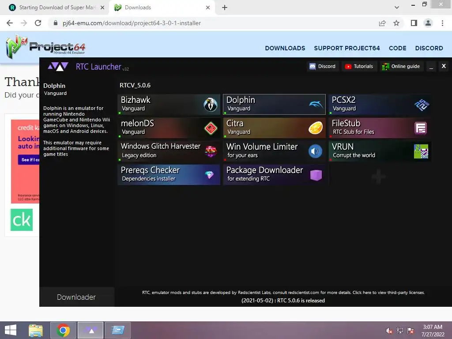Bookmark this page with star icon

[x=396, y=23]
